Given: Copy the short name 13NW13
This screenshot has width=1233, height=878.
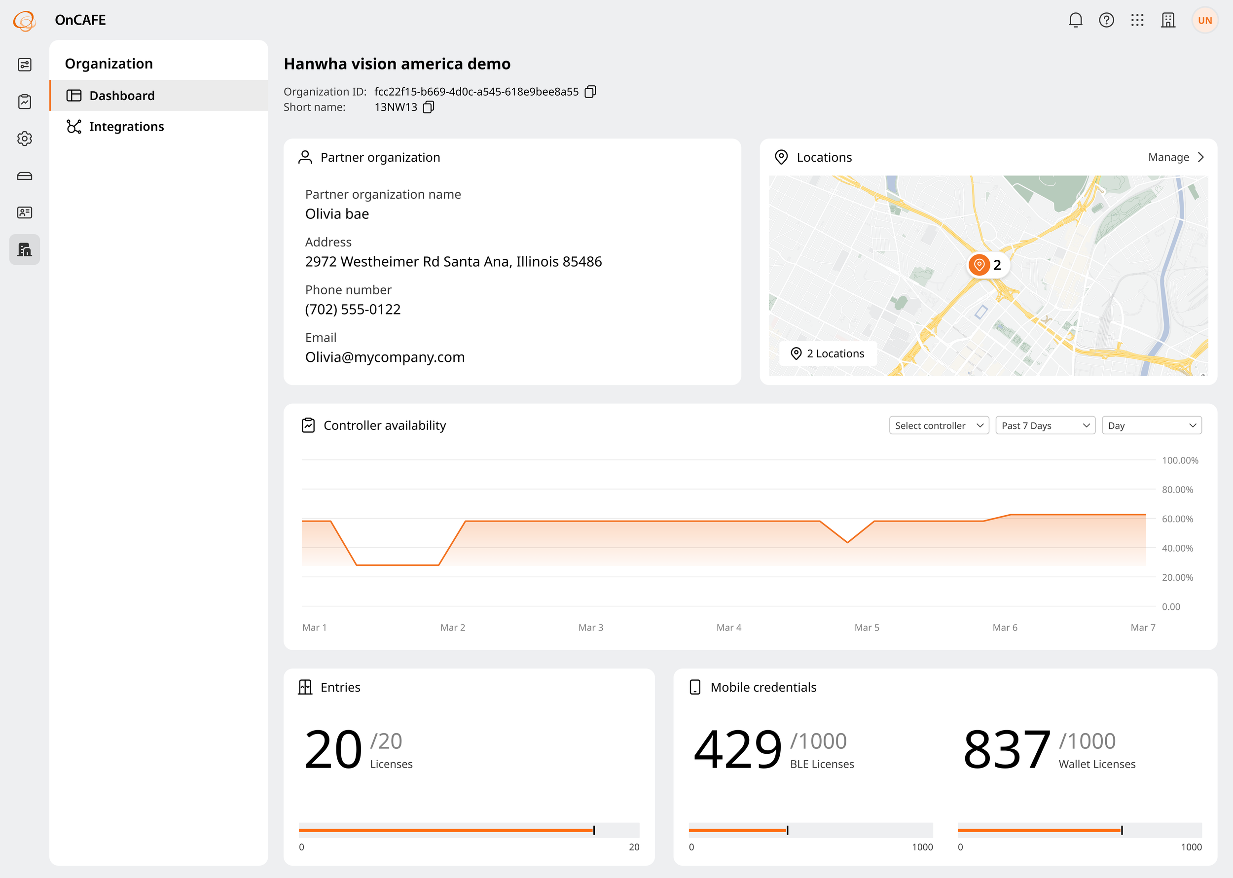Looking at the screenshot, I should pyautogui.click(x=428, y=107).
